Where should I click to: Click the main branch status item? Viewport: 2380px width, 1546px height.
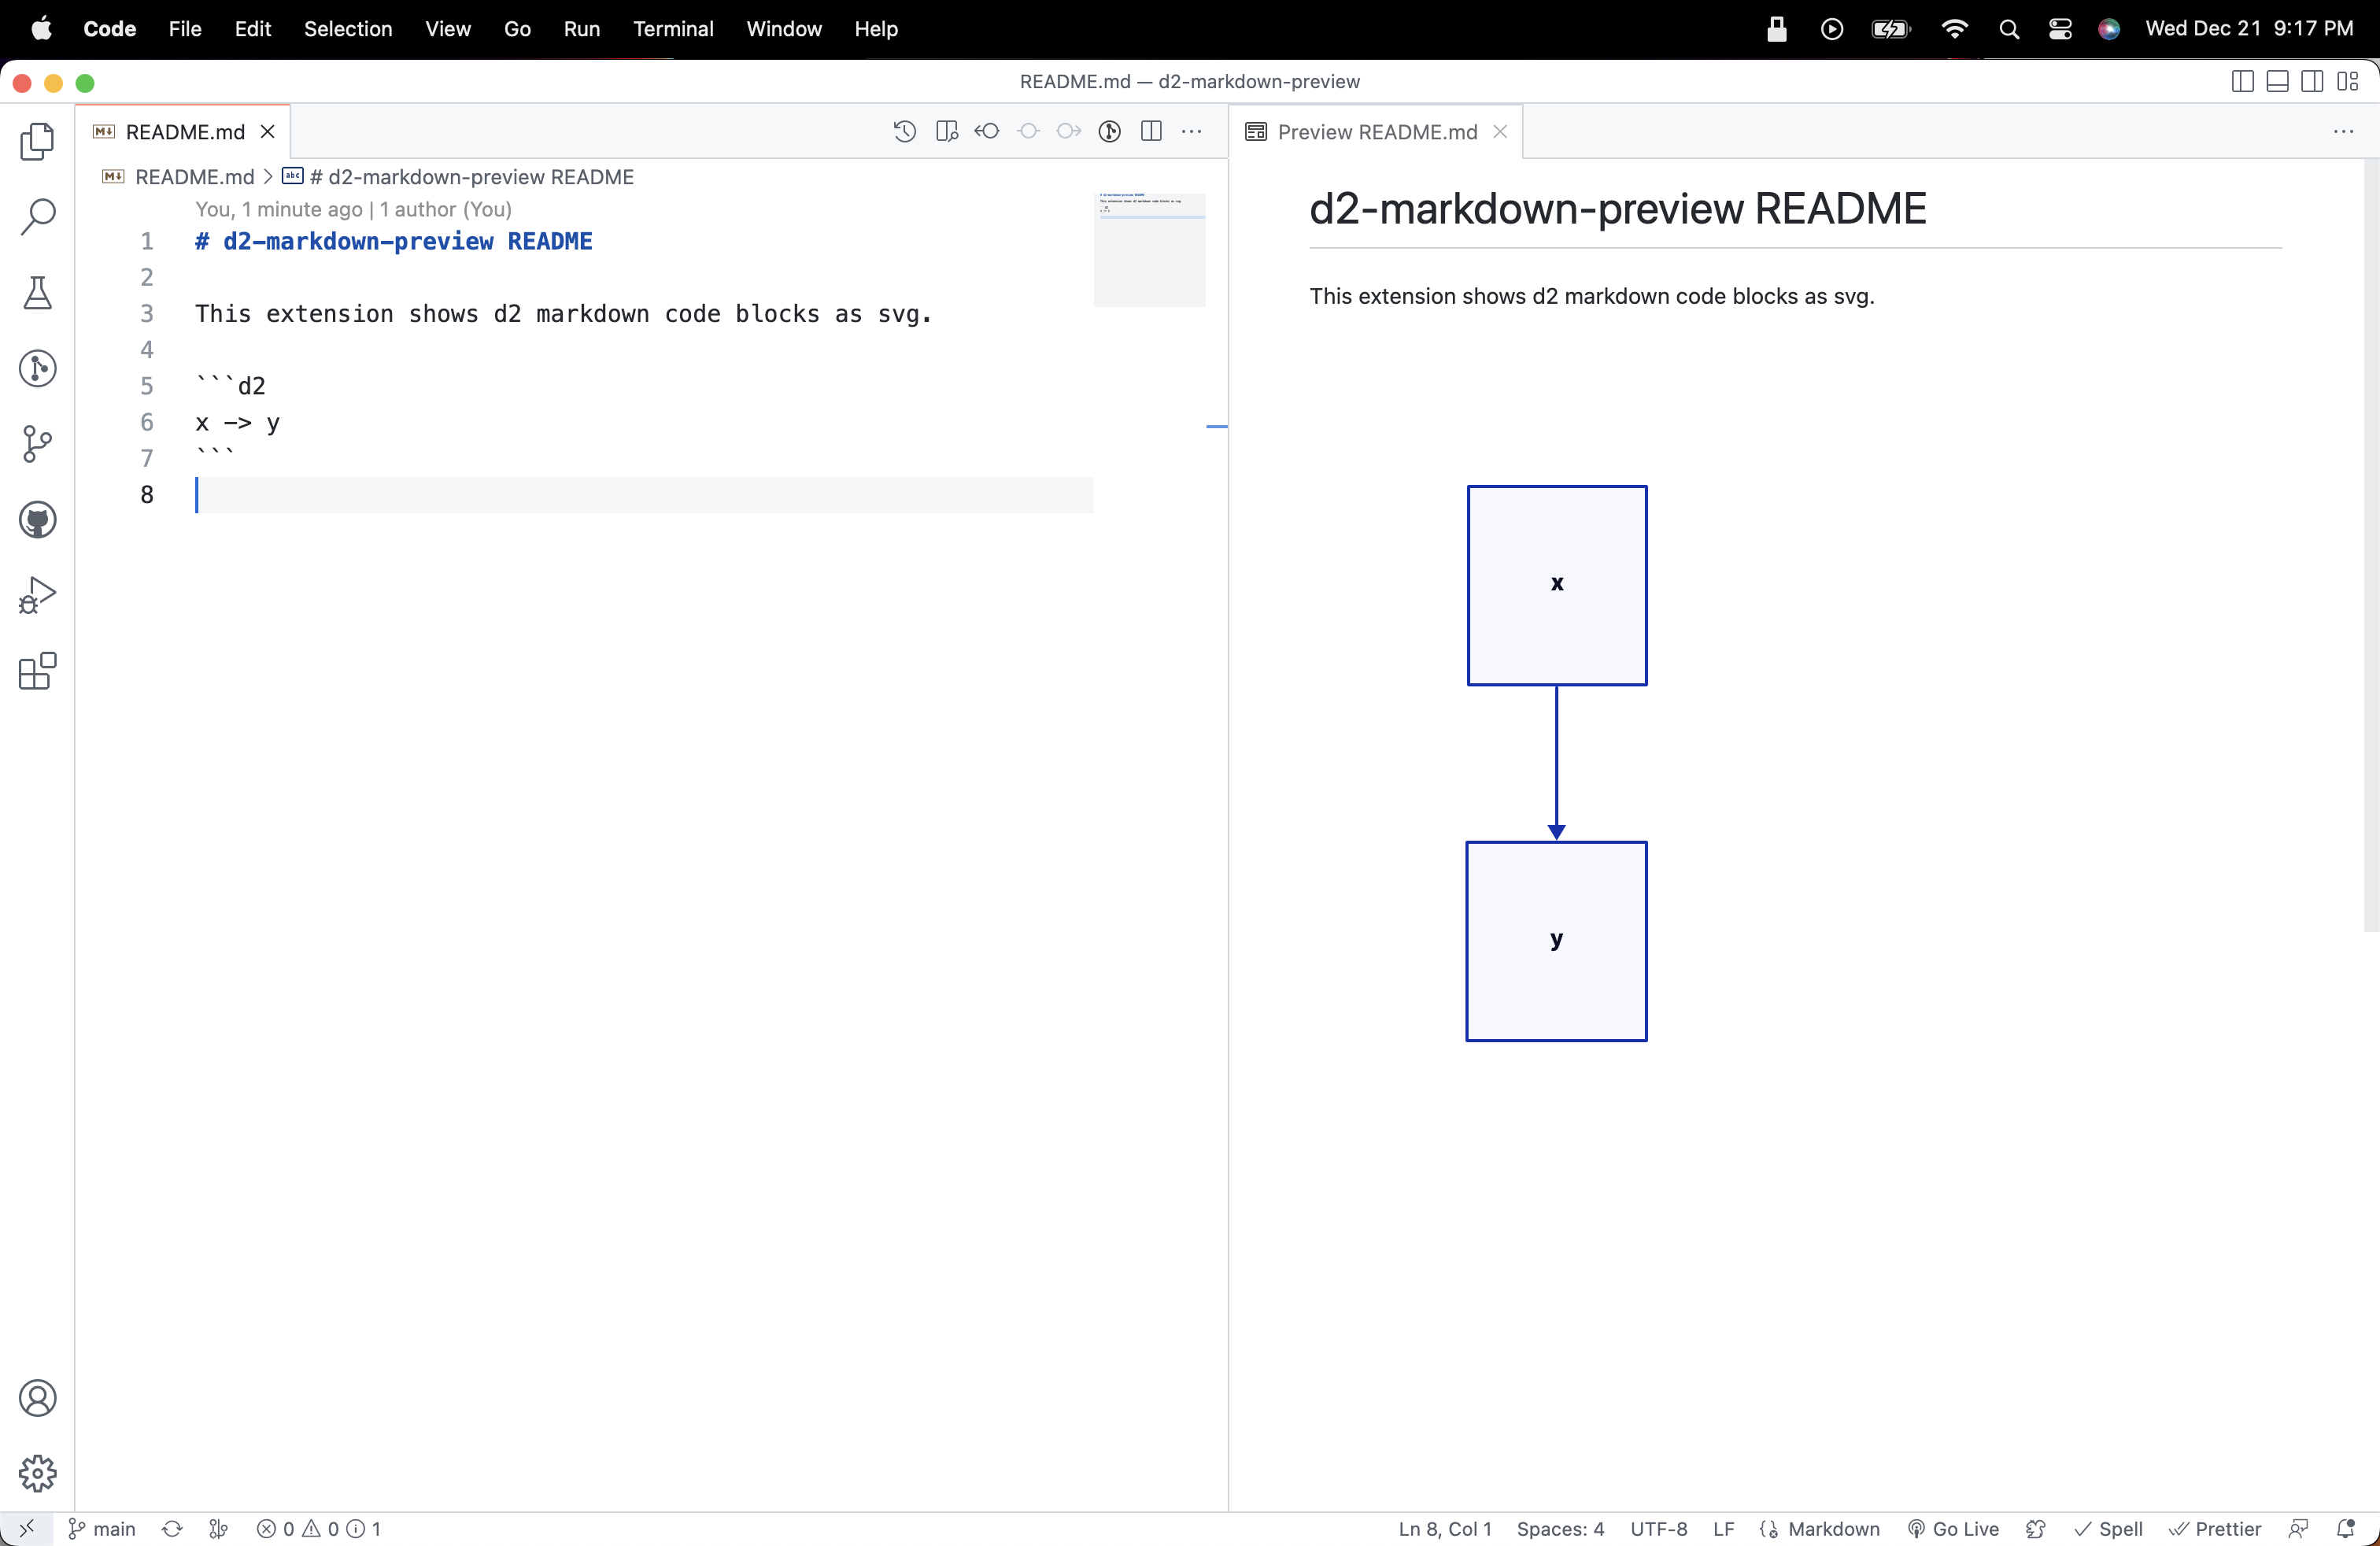coord(101,1529)
